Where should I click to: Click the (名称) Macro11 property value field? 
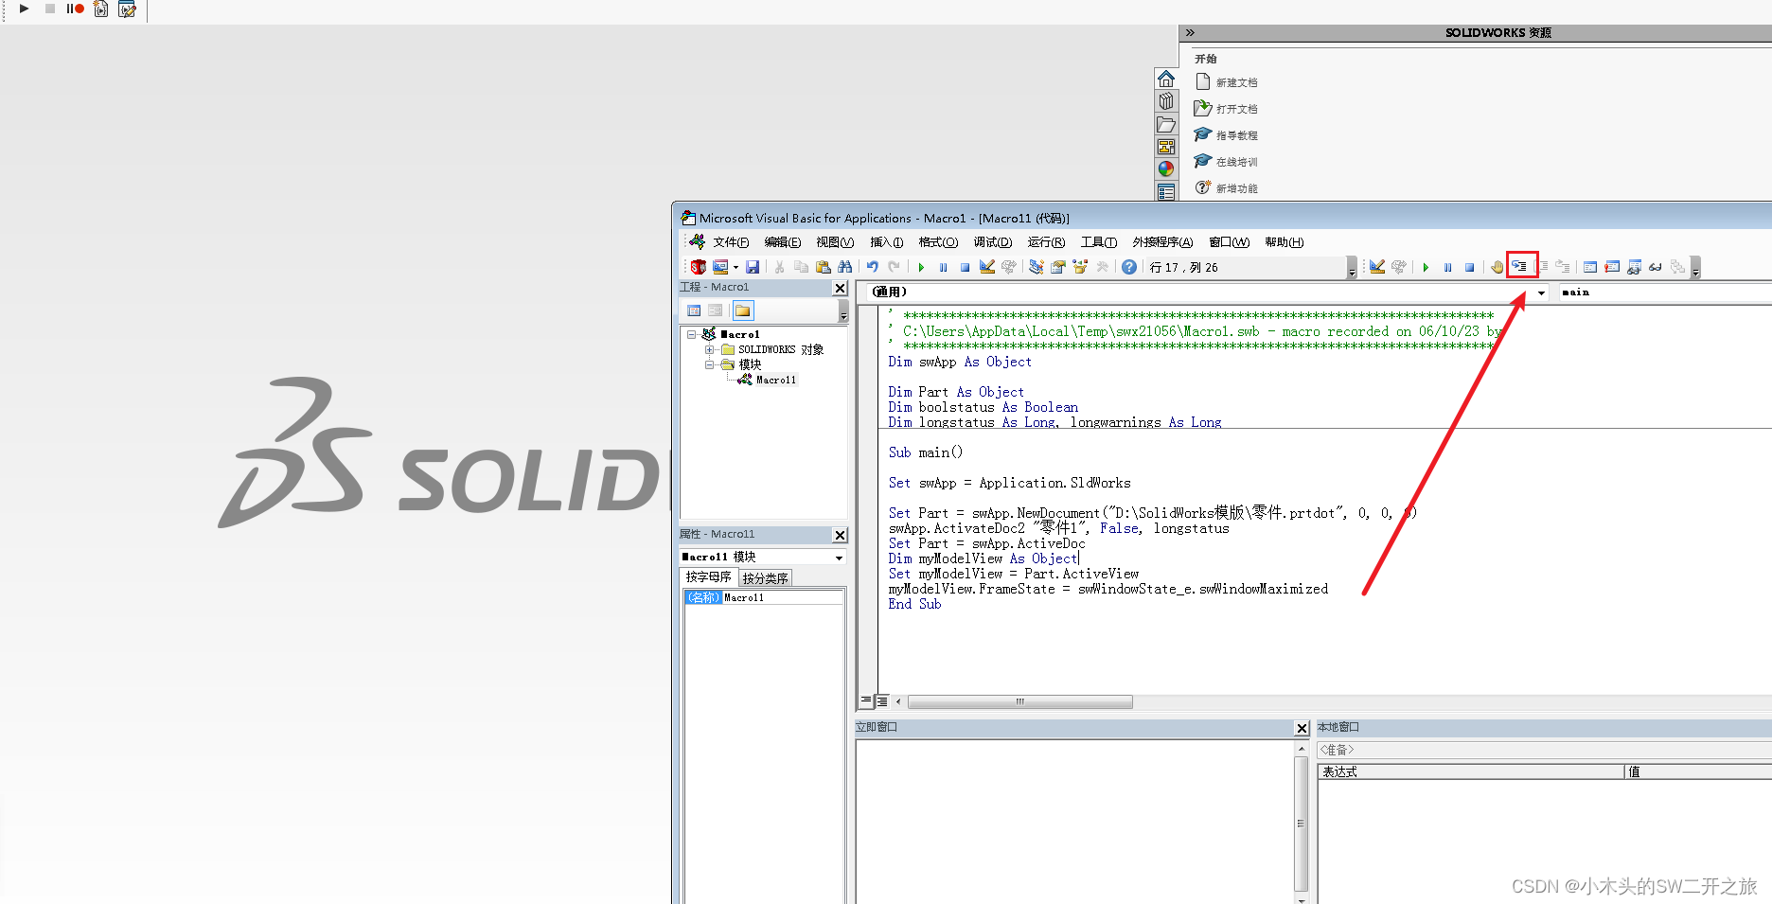783,597
